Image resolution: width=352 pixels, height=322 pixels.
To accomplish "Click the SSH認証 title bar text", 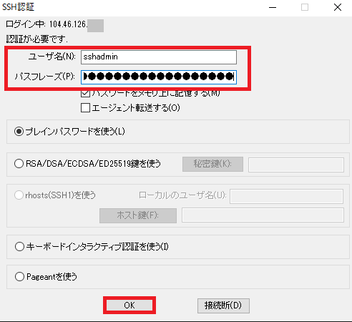I will click(x=18, y=7).
